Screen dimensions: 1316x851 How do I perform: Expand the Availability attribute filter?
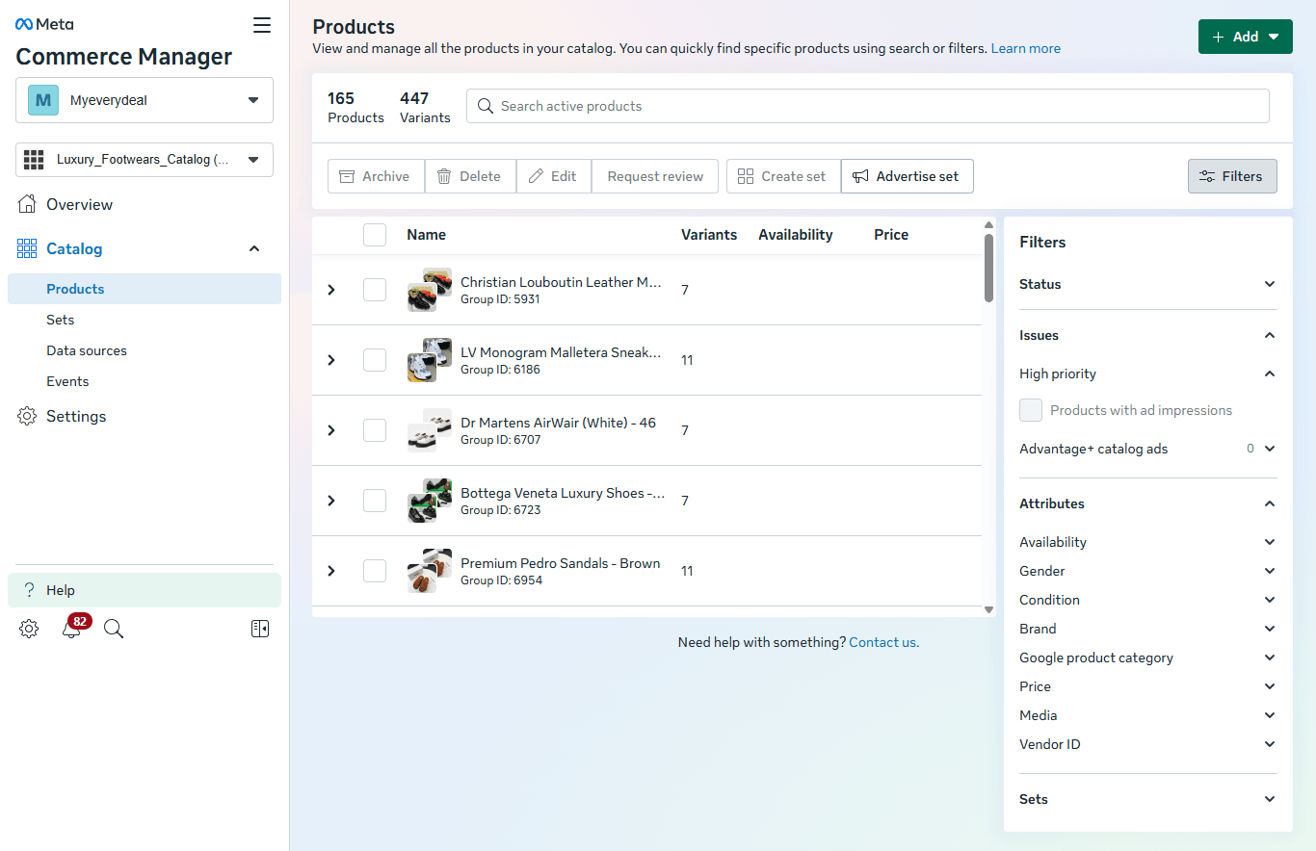pyautogui.click(x=1270, y=542)
